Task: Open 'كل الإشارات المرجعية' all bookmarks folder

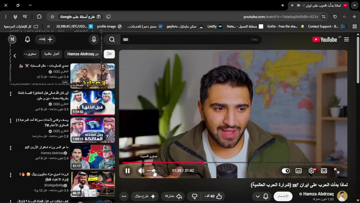Action: click(x=21, y=27)
